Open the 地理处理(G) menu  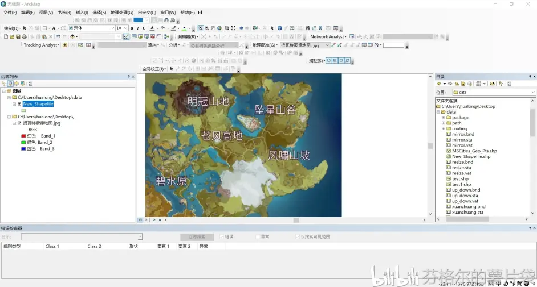coord(122,13)
